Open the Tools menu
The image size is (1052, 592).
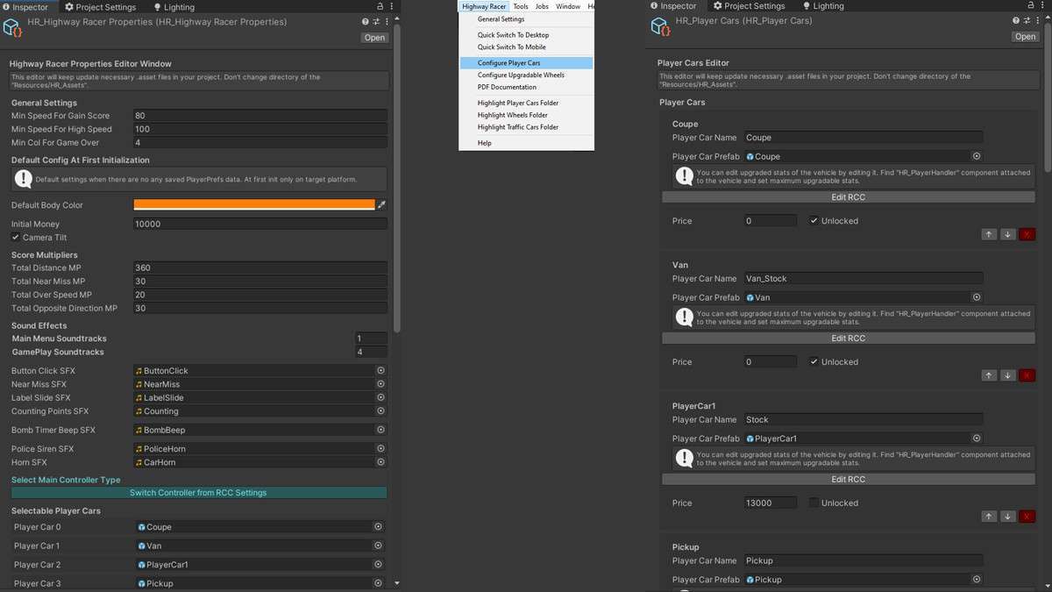point(521,6)
